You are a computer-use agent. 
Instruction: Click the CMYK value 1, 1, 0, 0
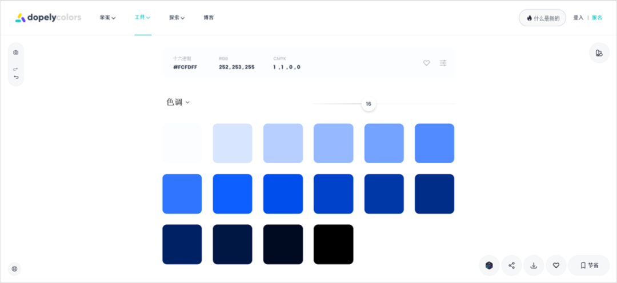(287, 67)
